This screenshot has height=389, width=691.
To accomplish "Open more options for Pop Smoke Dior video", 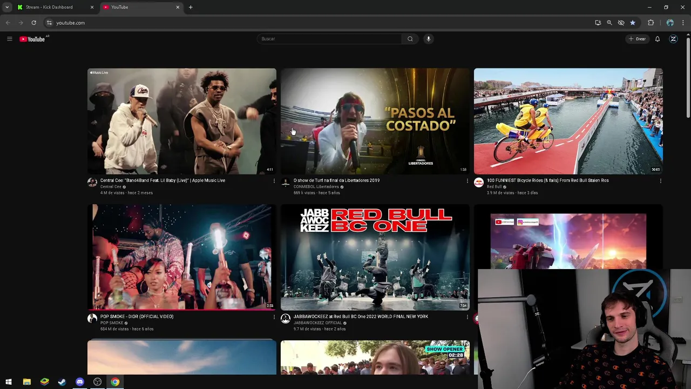I will click(274, 317).
